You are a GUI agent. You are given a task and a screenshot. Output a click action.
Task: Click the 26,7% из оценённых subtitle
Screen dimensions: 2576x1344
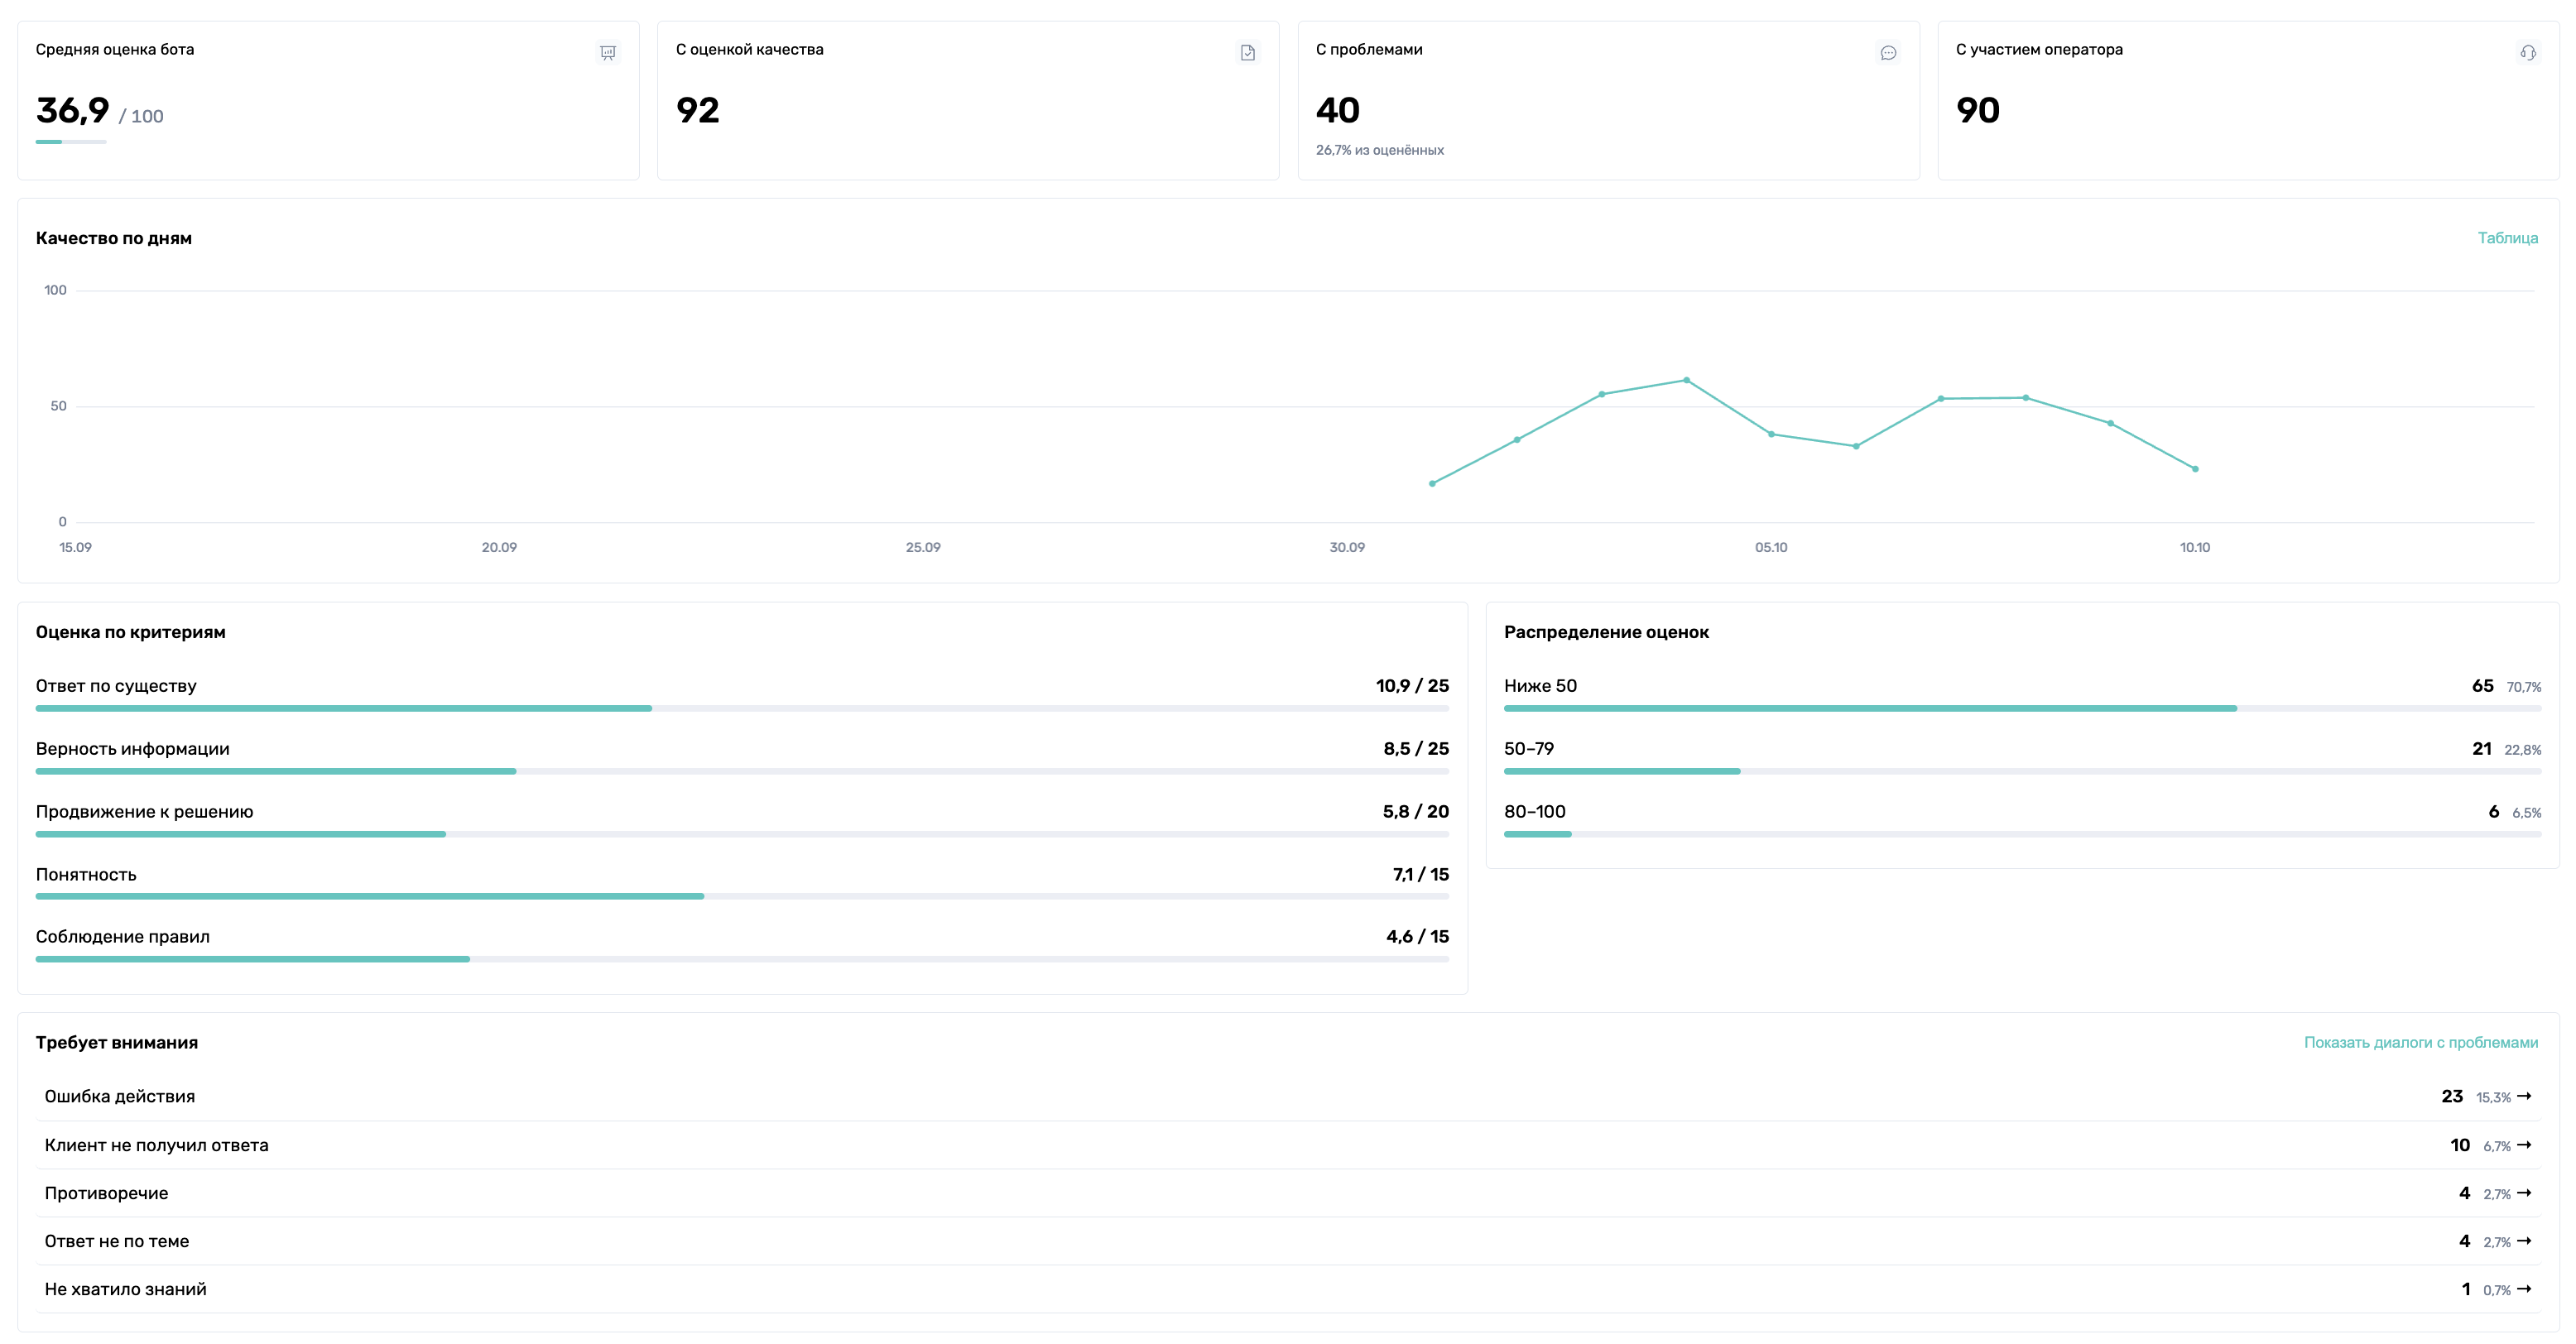pos(1379,150)
